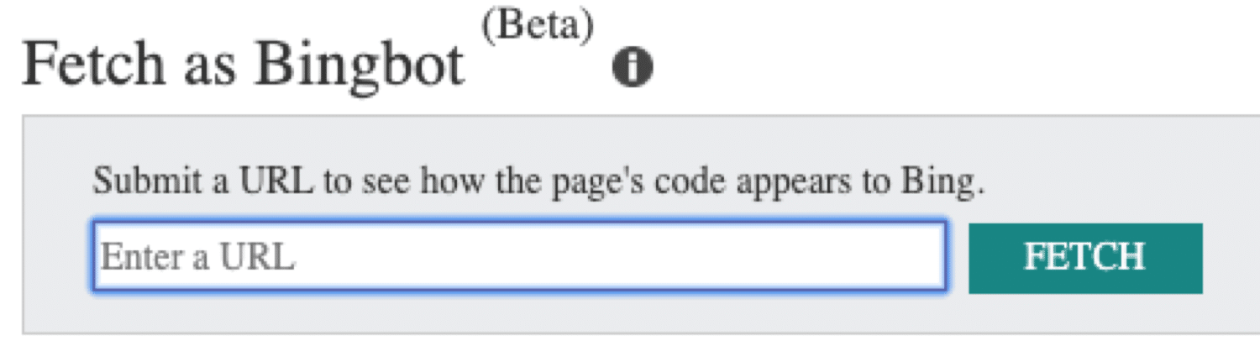Screen dimensions: 1260x362
Task: Click the "Enter a URL" placeholder text
Action: [x=198, y=257]
